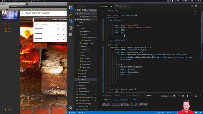The image size is (203, 114).
Task: Click errors and warnings status indicator
Action: (81, 113)
